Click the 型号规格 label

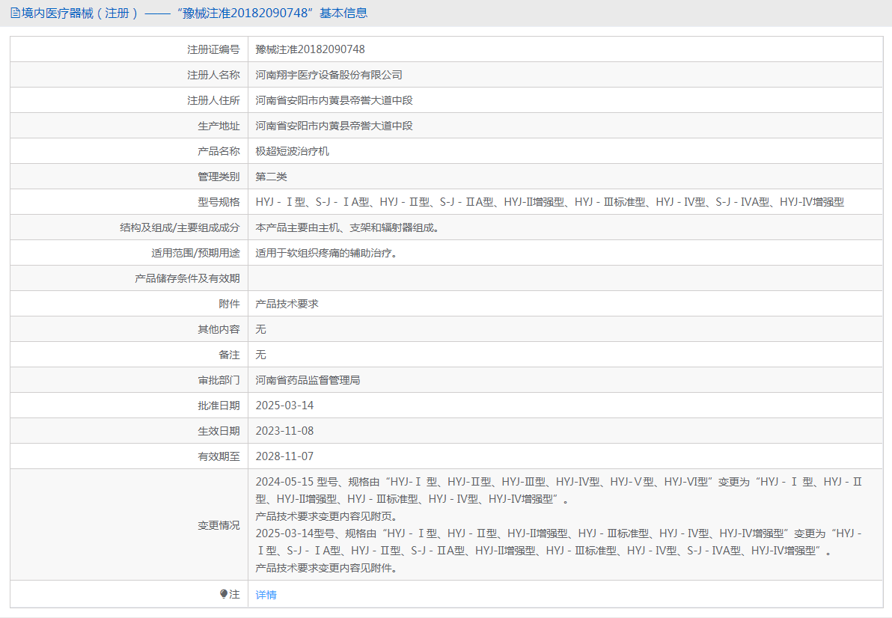(219, 203)
